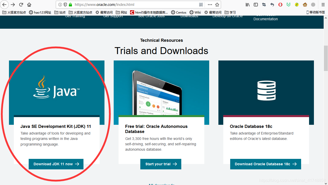The height and width of the screenshot is (185, 328).
Task: Click the Java logo card image
Action: (57, 88)
